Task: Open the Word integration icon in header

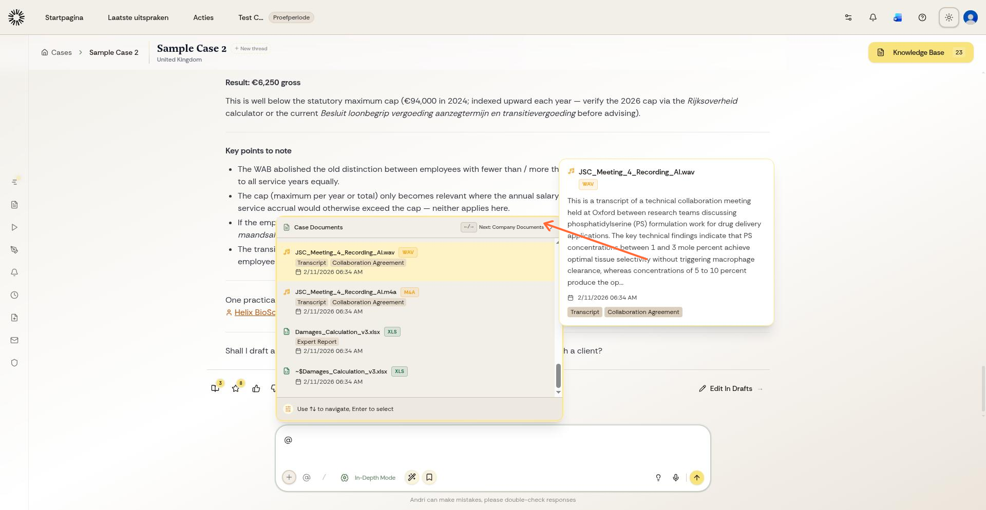Action: (x=898, y=17)
